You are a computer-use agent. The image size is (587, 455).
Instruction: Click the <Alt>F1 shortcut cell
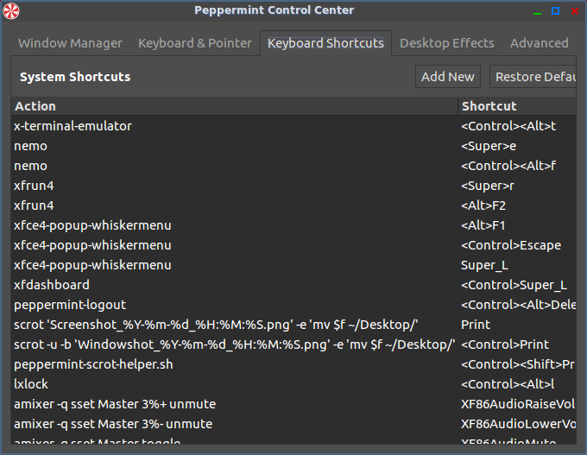[x=517, y=225]
